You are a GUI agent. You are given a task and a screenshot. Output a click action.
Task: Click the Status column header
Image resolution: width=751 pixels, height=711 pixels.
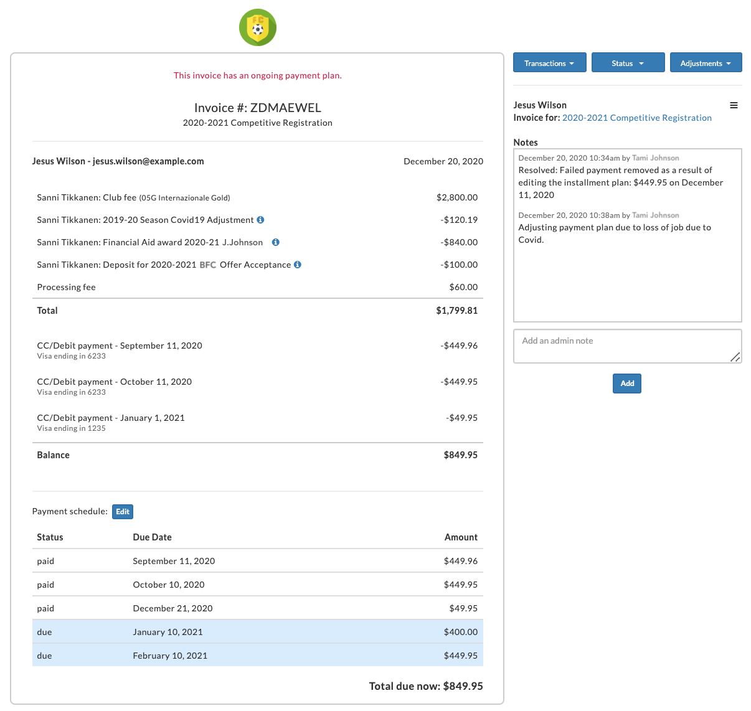50,537
